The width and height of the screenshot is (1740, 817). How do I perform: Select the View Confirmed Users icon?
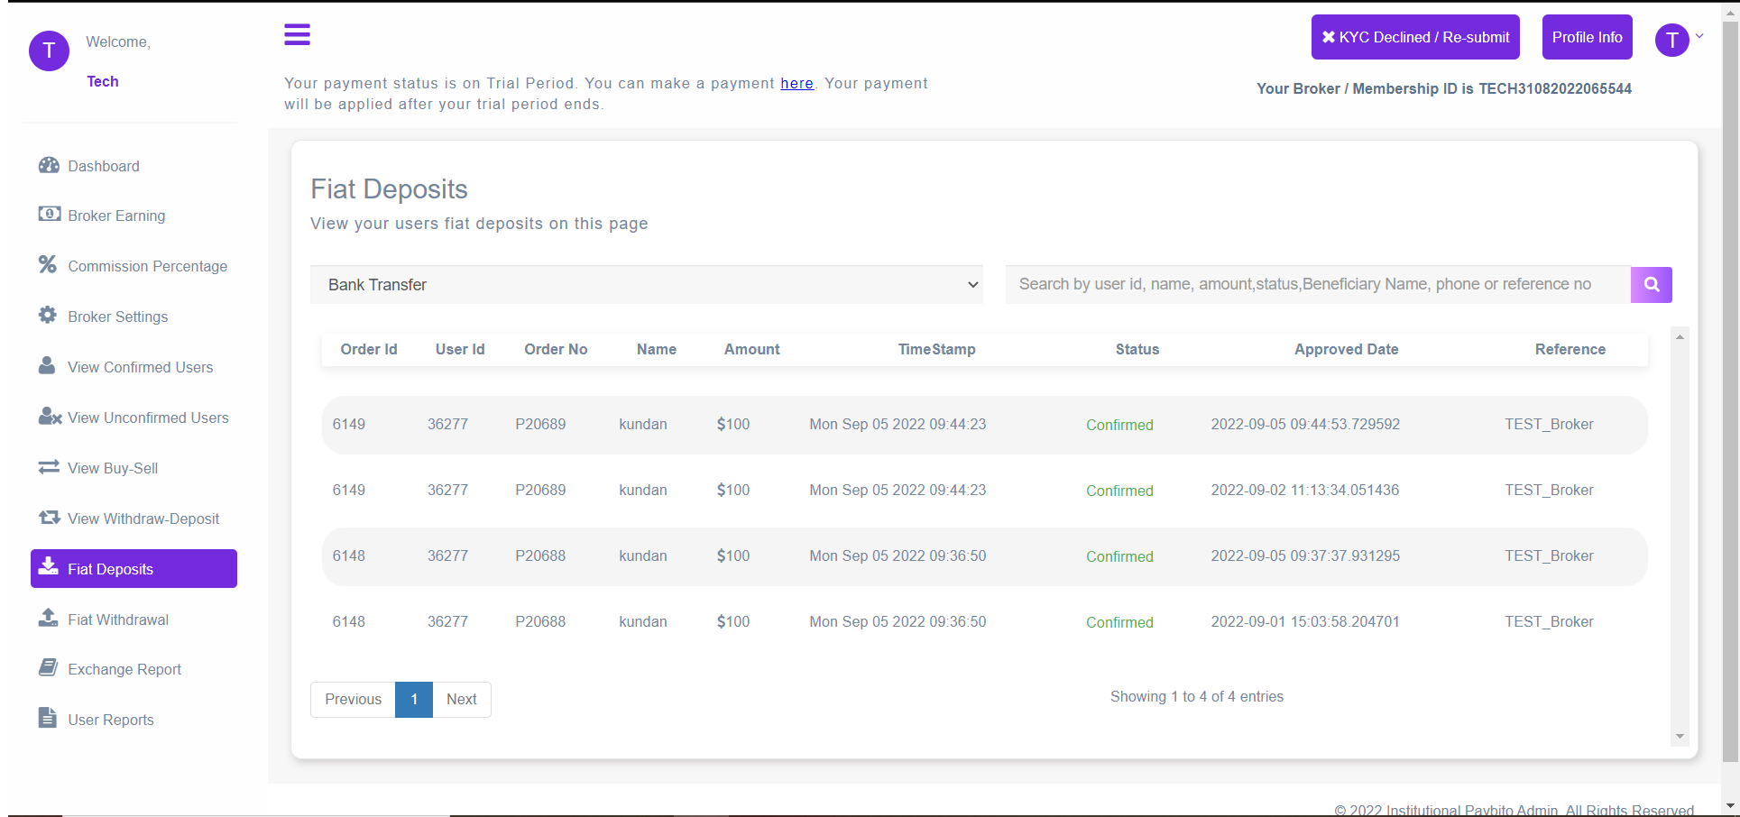coord(49,365)
